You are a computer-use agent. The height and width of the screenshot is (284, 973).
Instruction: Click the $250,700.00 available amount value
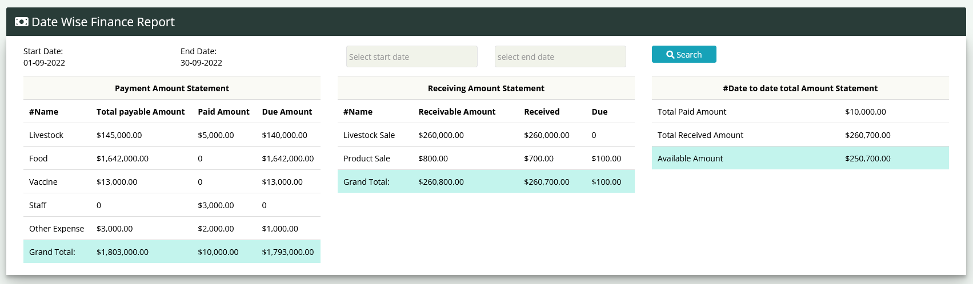[x=867, y=159]
